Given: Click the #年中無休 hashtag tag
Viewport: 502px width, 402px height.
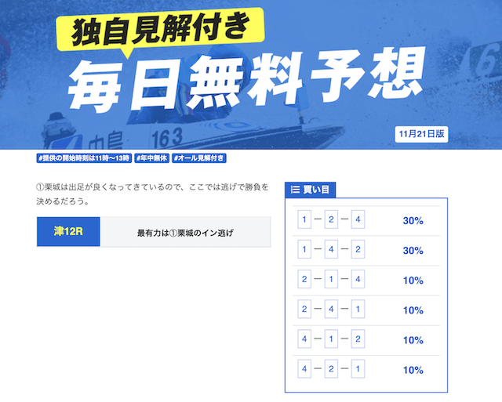Looking at the screenshot, I should [151, 158].
